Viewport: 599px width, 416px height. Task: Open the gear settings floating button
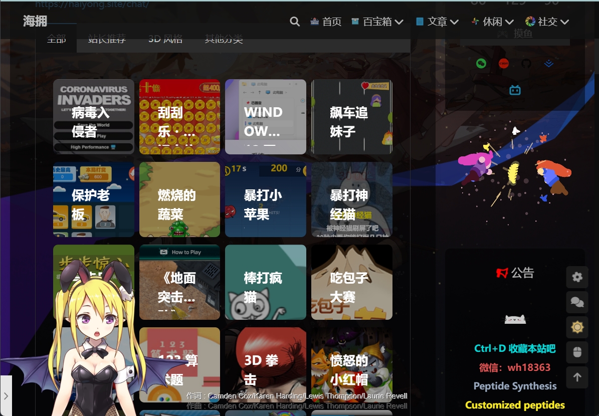coord(577,277)
